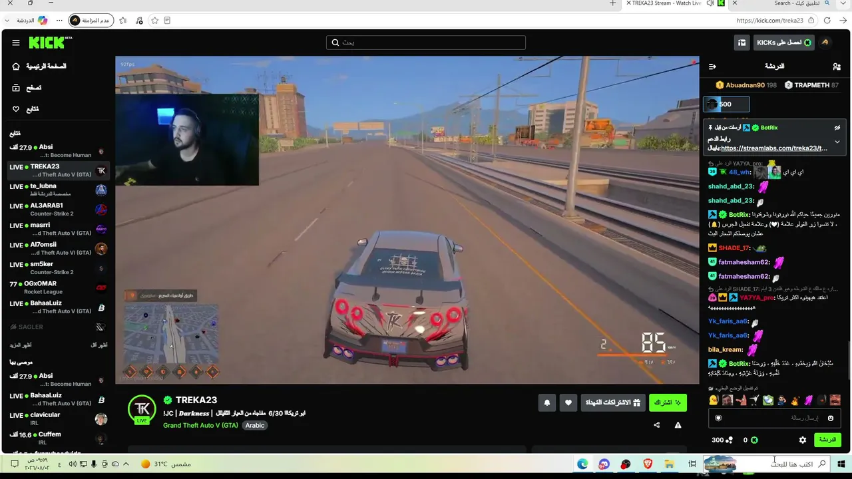Open TREKA23 channel avatar
Viewport: 852px width, 479px height.
pyautogui.click(x=142, y=409)
